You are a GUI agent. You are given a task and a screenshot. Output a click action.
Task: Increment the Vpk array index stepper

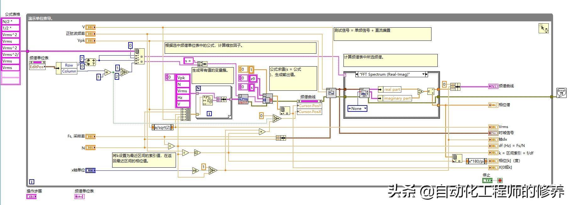pos(167,76)
